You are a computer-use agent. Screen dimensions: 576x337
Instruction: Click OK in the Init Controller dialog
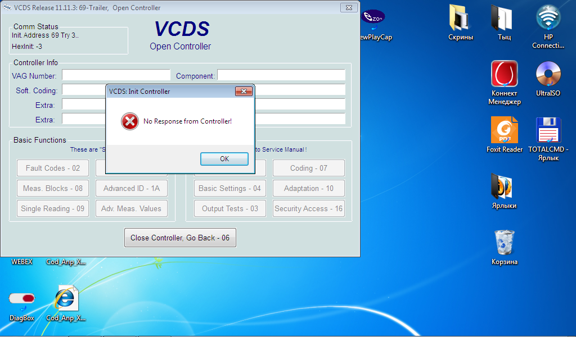coord(224,159)
